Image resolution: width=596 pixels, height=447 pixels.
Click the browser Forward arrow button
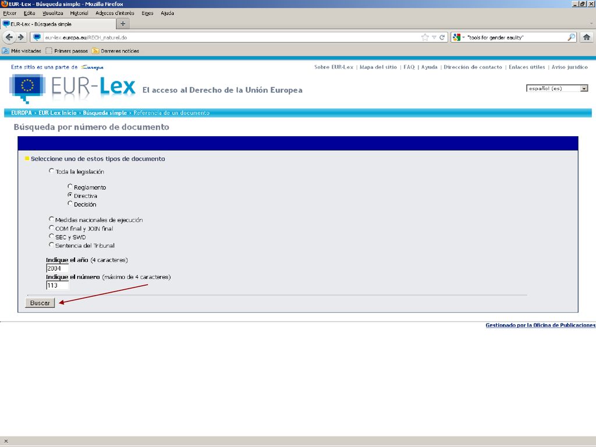click(21, 37)
